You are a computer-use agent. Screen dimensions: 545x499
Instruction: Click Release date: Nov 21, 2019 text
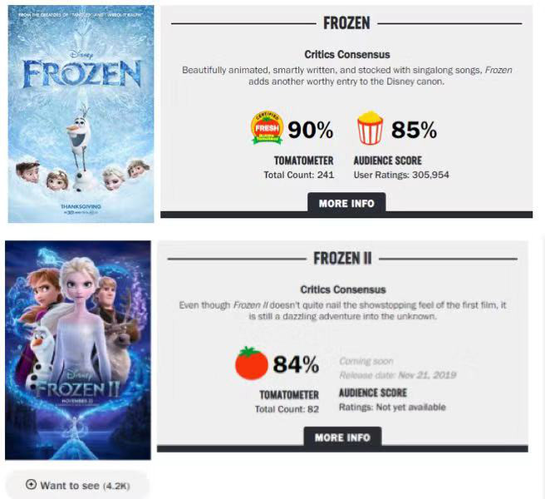(398, 375)
